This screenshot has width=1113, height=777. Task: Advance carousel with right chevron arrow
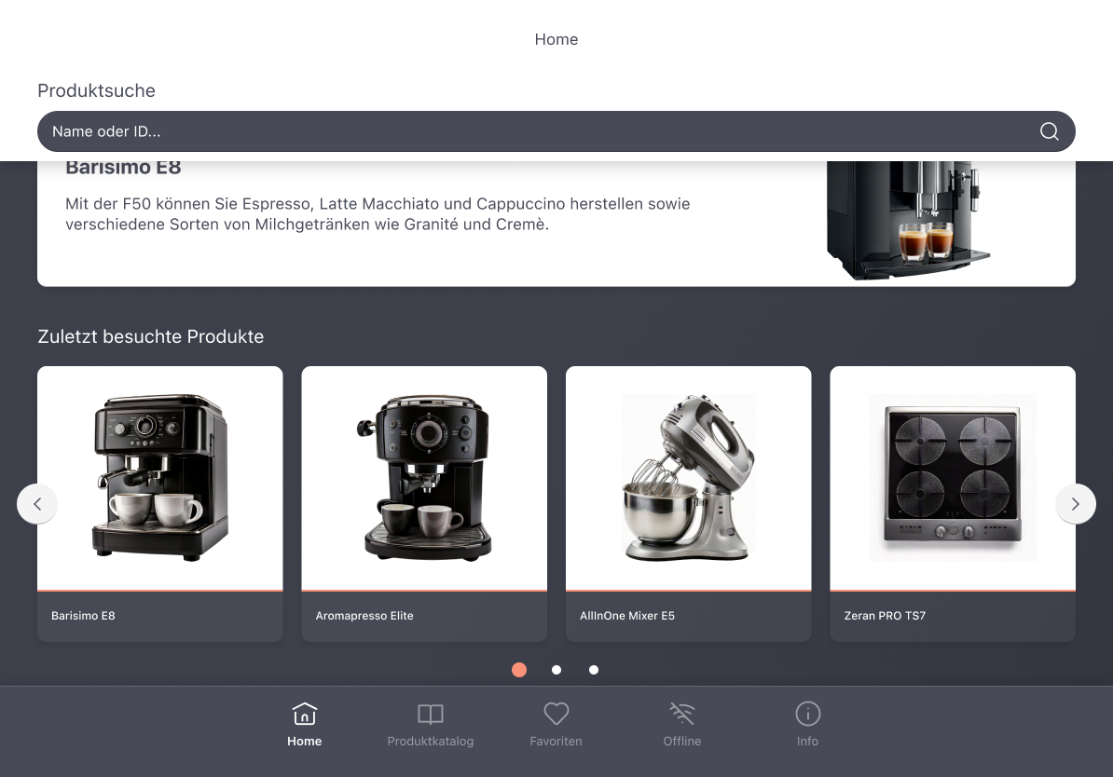tap(1075, 504)
